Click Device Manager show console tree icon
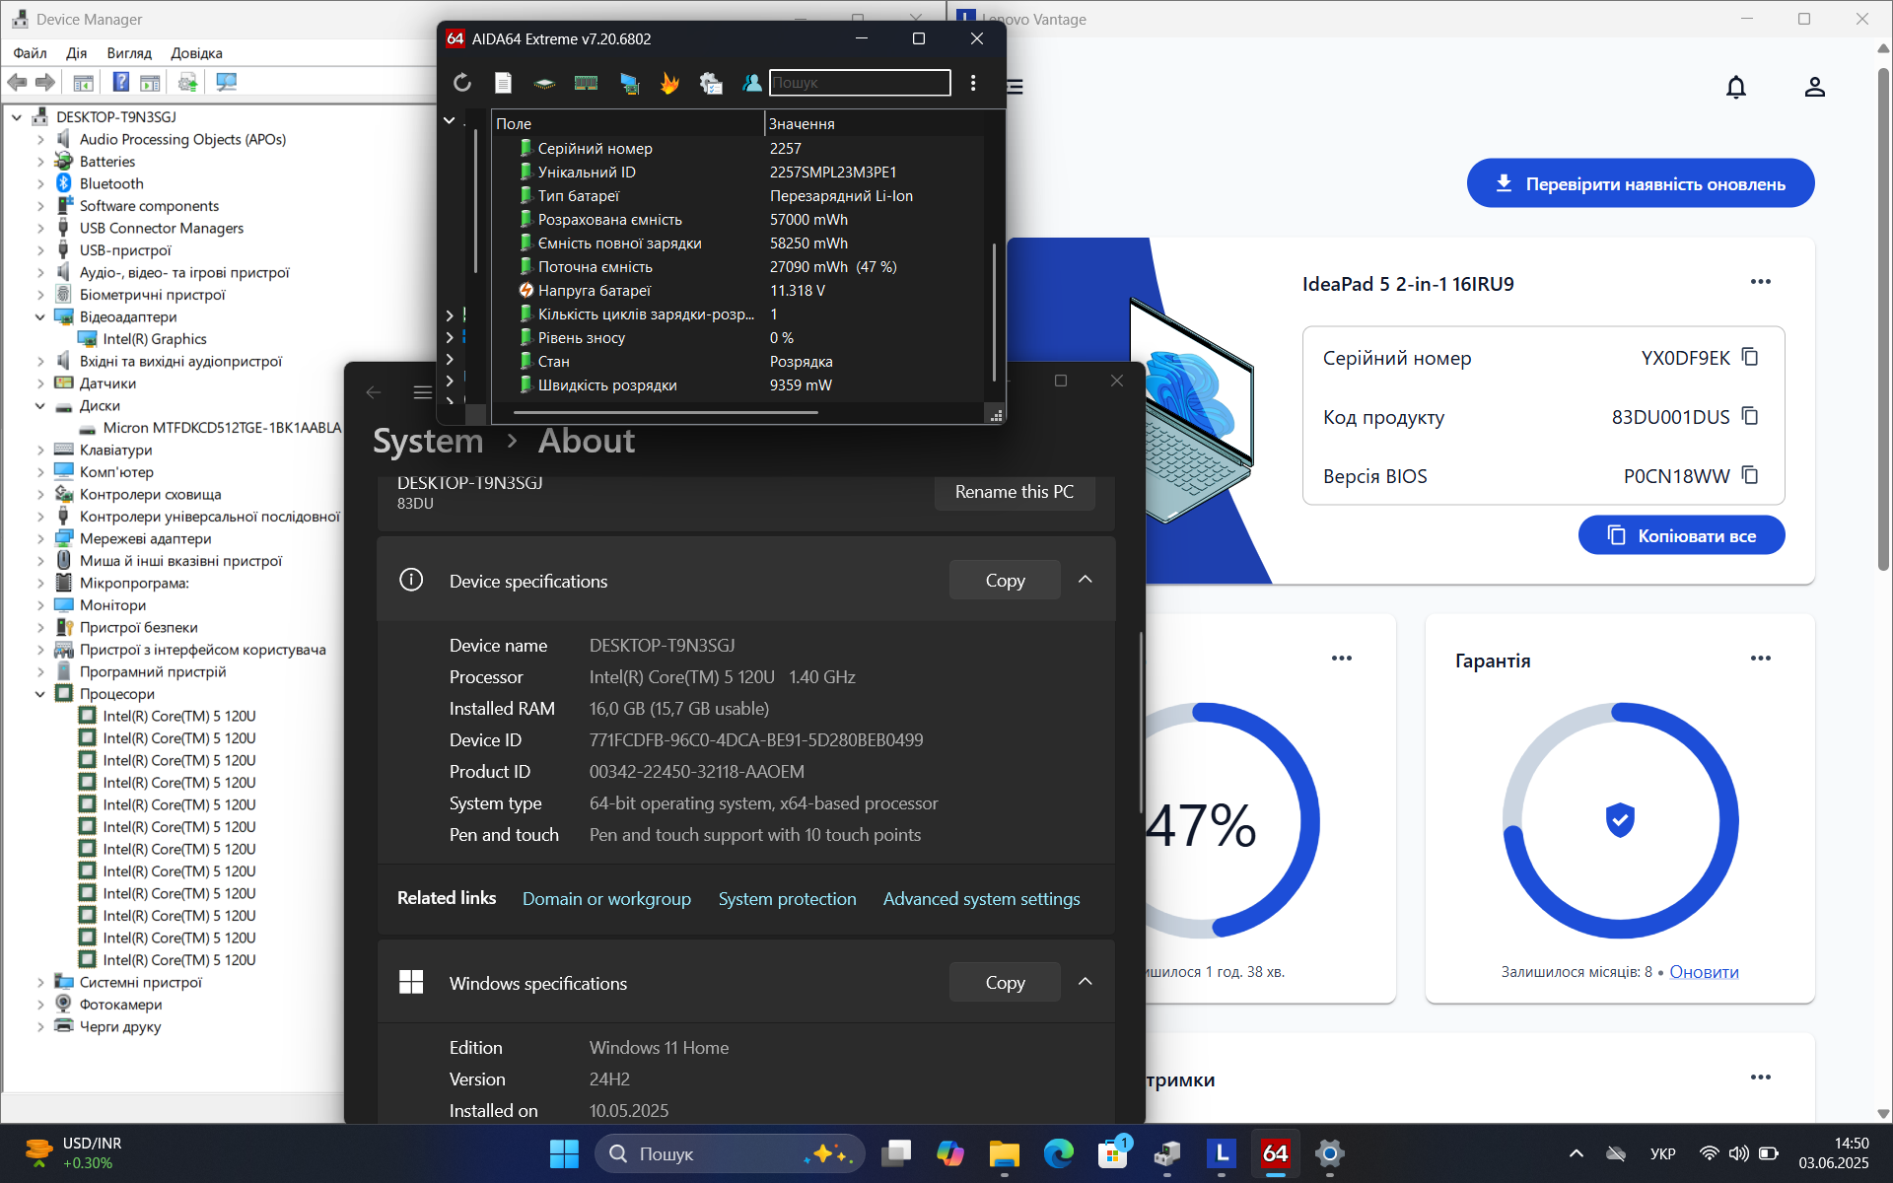Viewport: 1893px width, 1183px height. pos(84,82)
